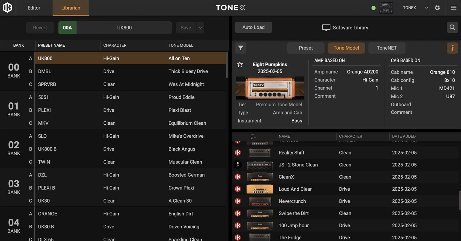Click IK icon beside Nevercrunch
The width and height of the screenshot is (461, 241).
pyautogui.click(x=238, y=201)
